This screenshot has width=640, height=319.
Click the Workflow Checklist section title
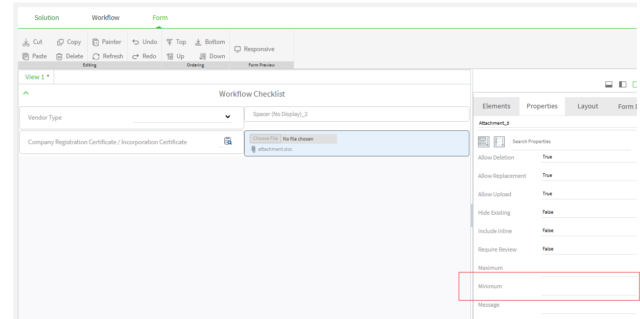(252, 94)
